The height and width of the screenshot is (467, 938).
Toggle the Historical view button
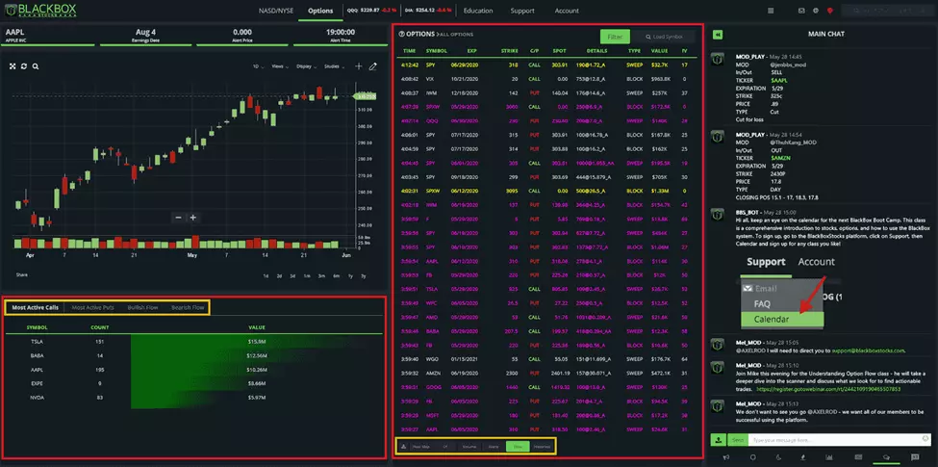(x=542, y=446)
